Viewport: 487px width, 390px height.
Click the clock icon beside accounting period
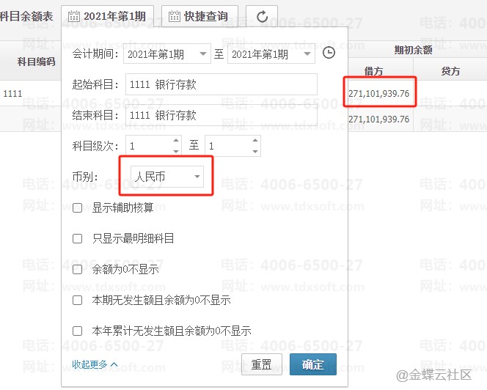tap(329, 53)
